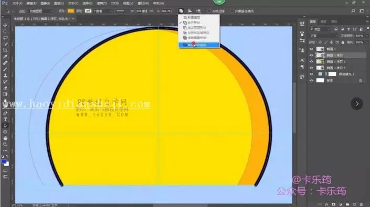Click the shape width W input field
The image size is (370, 207).
click(141, 11)
